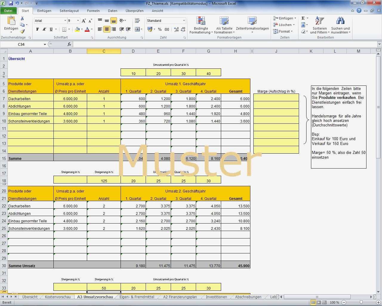The image size is (382, 306).
Task: Toggle italic (K) formatting
Action: (x=44, y=29)
